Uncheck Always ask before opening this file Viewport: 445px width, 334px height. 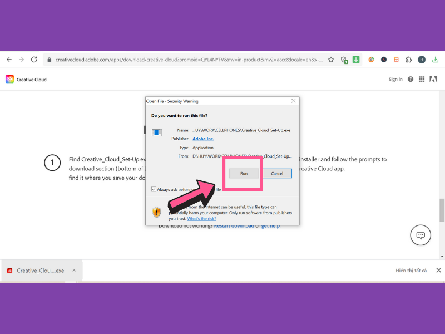(x=154, y=189)
